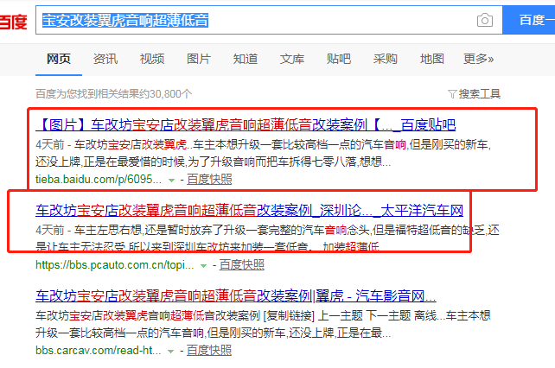Click the snippet starting 4天前 - 车主左思右想
Image resolution: width=555 pixels, height=368 pixels.
click(268, 238)
